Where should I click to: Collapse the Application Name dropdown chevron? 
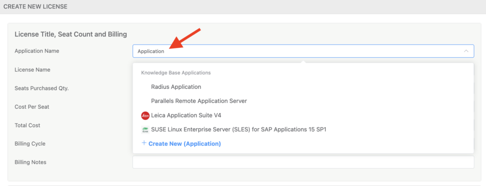coord(466,51)
